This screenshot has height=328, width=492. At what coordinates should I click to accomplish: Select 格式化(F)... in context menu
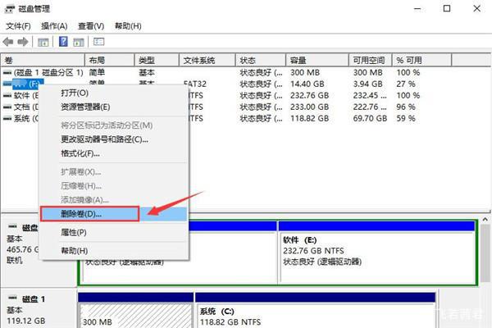point(80,153)
